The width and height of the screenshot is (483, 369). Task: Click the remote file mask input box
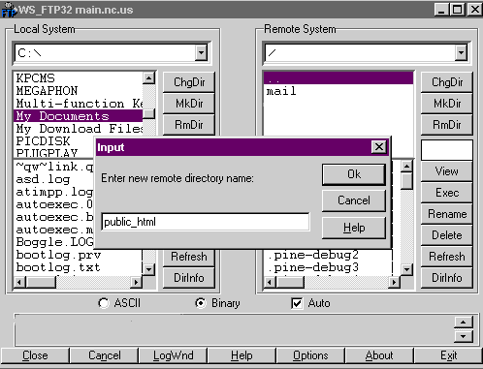[x=447, y=150]
